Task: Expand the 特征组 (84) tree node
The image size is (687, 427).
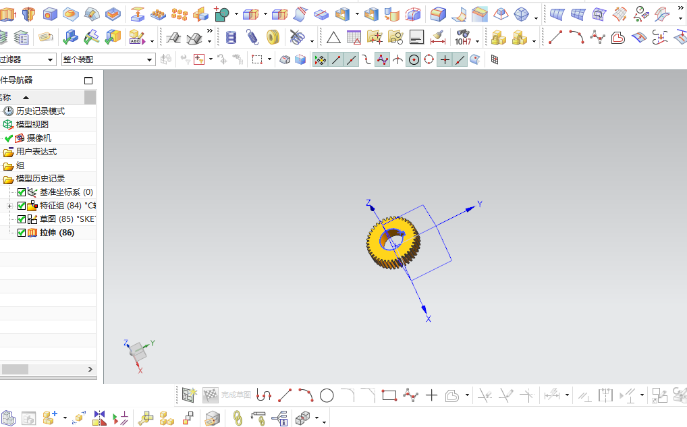Action: pyautogui.click(x=9, y=206)
